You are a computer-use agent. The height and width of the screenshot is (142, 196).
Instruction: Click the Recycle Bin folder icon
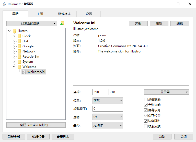(x=19, y=57)
